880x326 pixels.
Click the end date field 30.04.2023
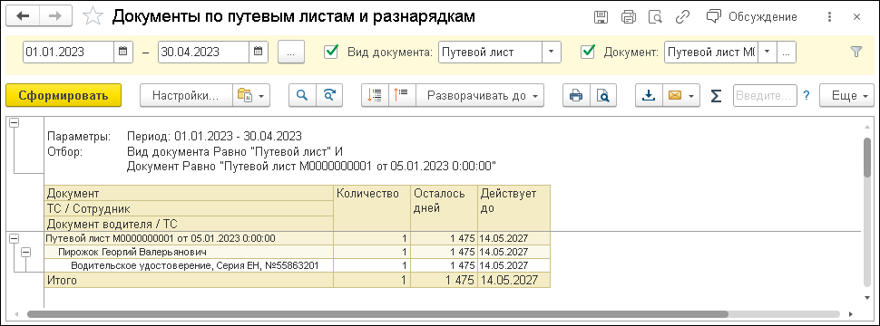click(203, 52)
